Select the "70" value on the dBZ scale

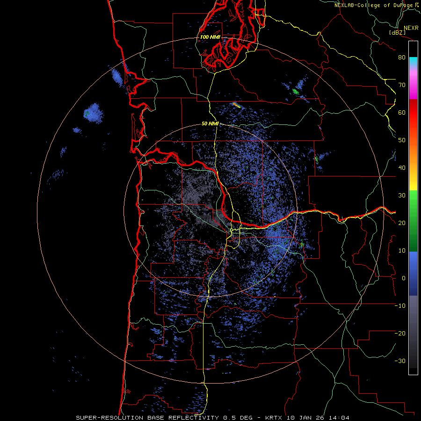pyautogui.click(x=402, y=85)
